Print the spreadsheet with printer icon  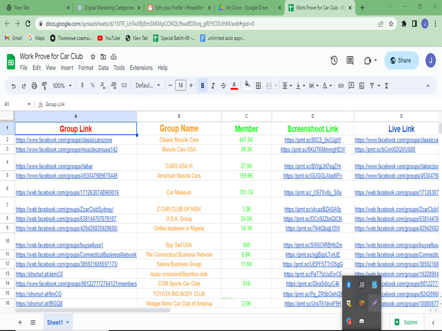tap(34, 86)
